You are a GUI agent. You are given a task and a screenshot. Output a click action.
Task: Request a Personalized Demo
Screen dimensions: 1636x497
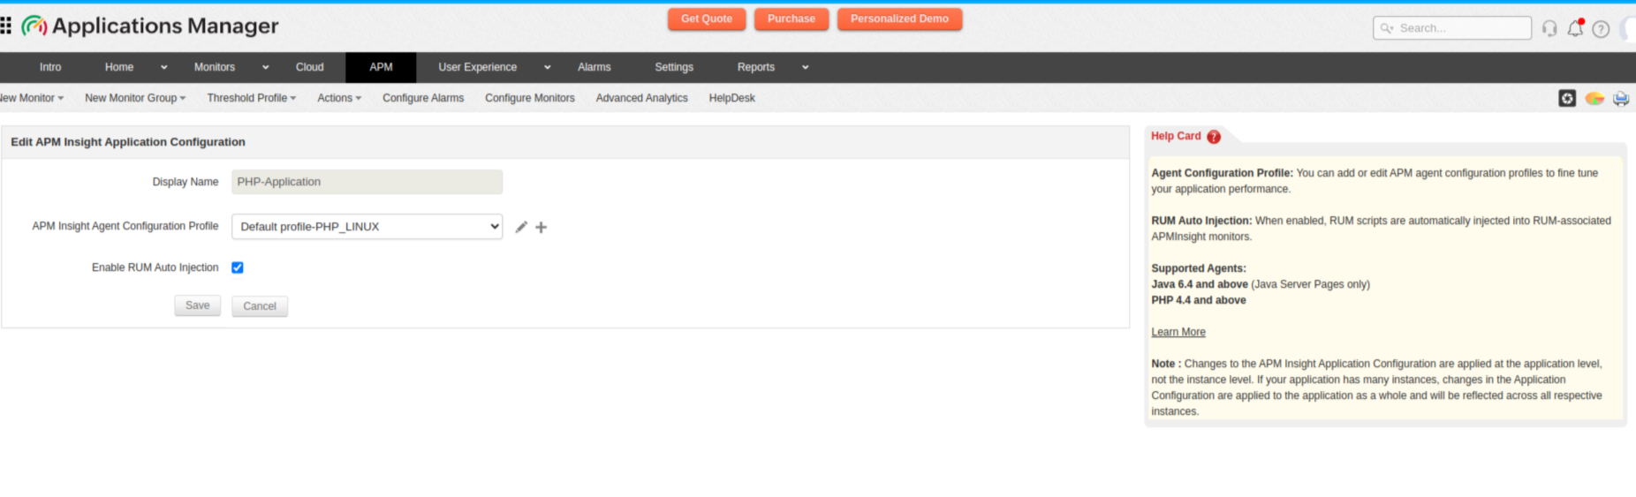pos(899,19)
